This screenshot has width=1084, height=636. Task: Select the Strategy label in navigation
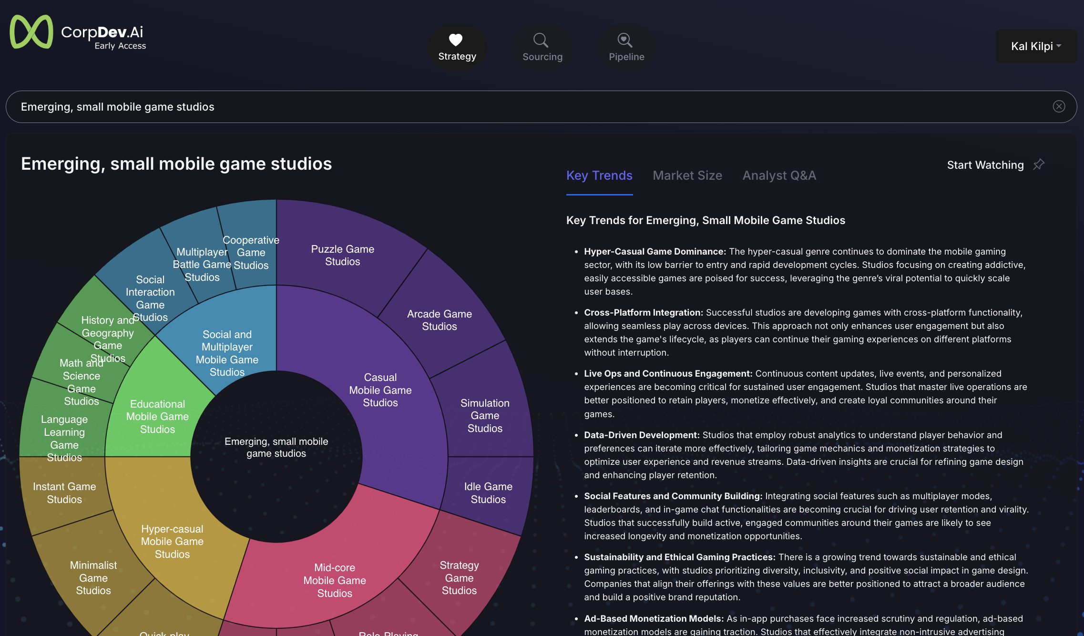click(457, 57)
